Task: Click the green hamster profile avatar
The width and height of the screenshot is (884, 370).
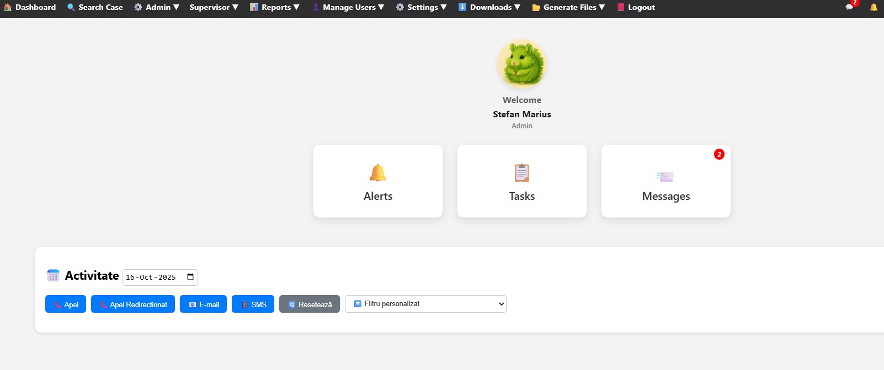Action: point(521,64)
